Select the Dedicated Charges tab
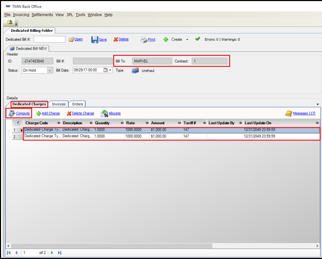Screen dimensions: 322x259 [x=29, y=104]
